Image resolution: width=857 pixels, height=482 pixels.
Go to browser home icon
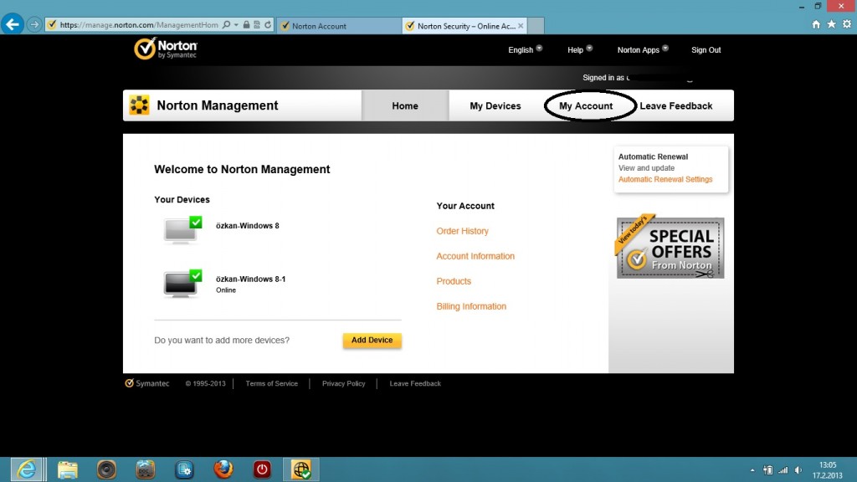pos(816,25)
